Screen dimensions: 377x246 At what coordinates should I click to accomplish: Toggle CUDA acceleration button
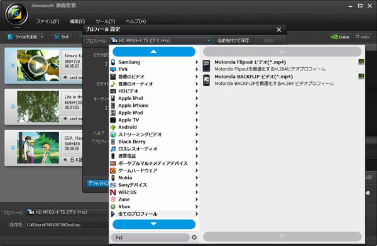point(340,37)
